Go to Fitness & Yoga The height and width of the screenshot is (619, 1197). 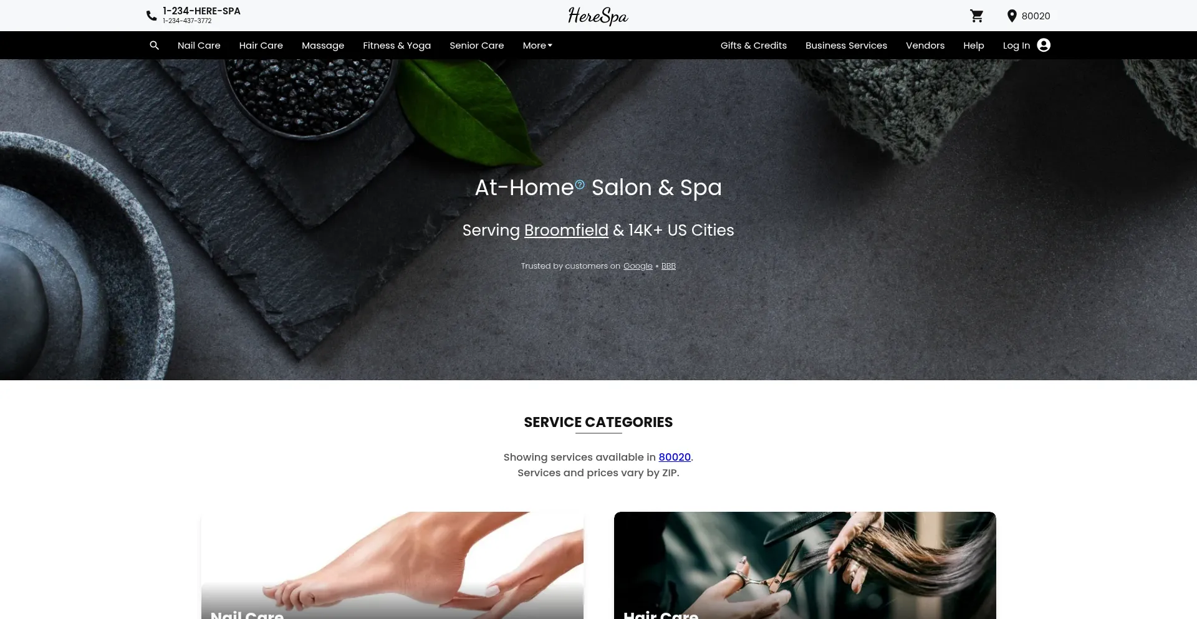[397, 46]
